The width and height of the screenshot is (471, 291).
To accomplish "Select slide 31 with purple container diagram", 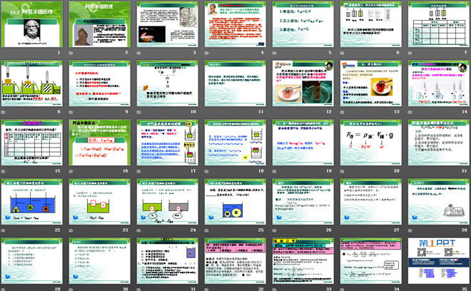I will [x=168, y=260].
